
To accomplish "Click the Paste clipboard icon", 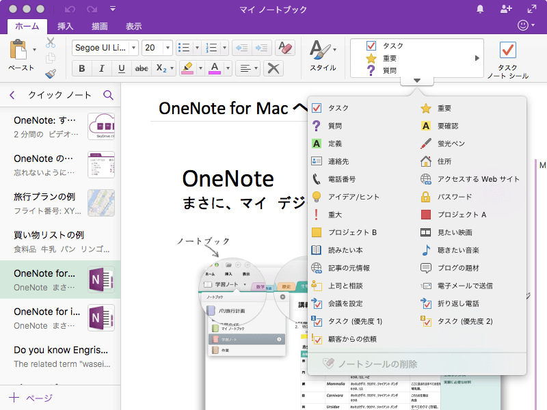I will [x=18, y=49].
